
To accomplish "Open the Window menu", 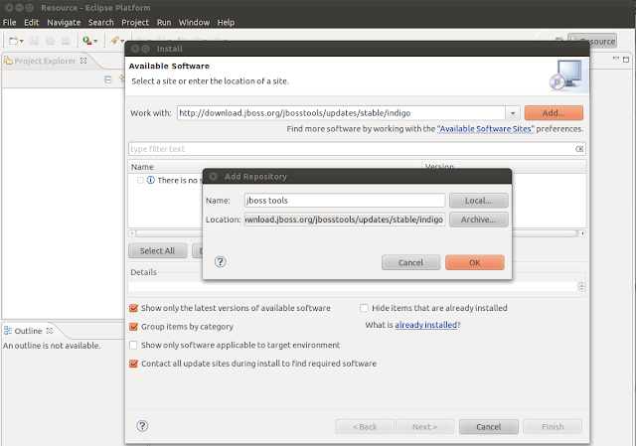I will (x=194, y=22).
